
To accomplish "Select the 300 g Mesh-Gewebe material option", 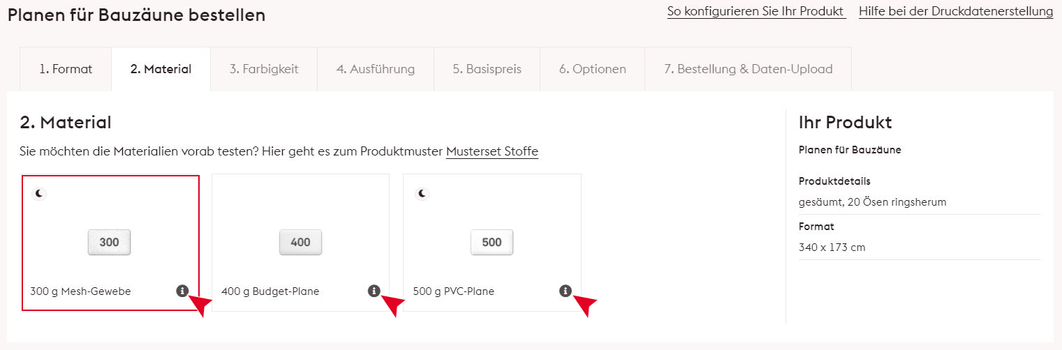I will [80, 291].
